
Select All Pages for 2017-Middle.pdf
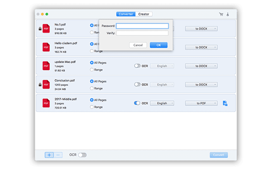92,100
